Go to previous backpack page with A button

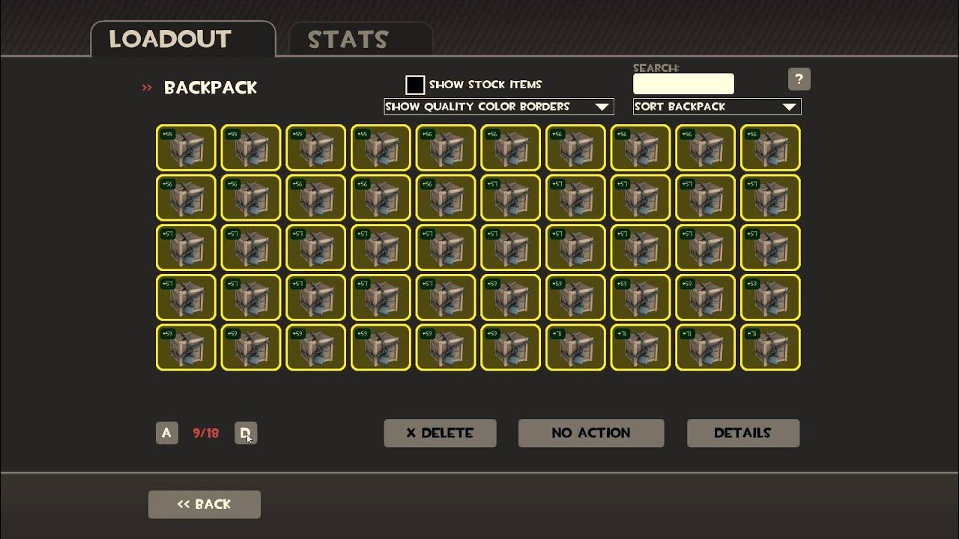click(x=167, y=433)
